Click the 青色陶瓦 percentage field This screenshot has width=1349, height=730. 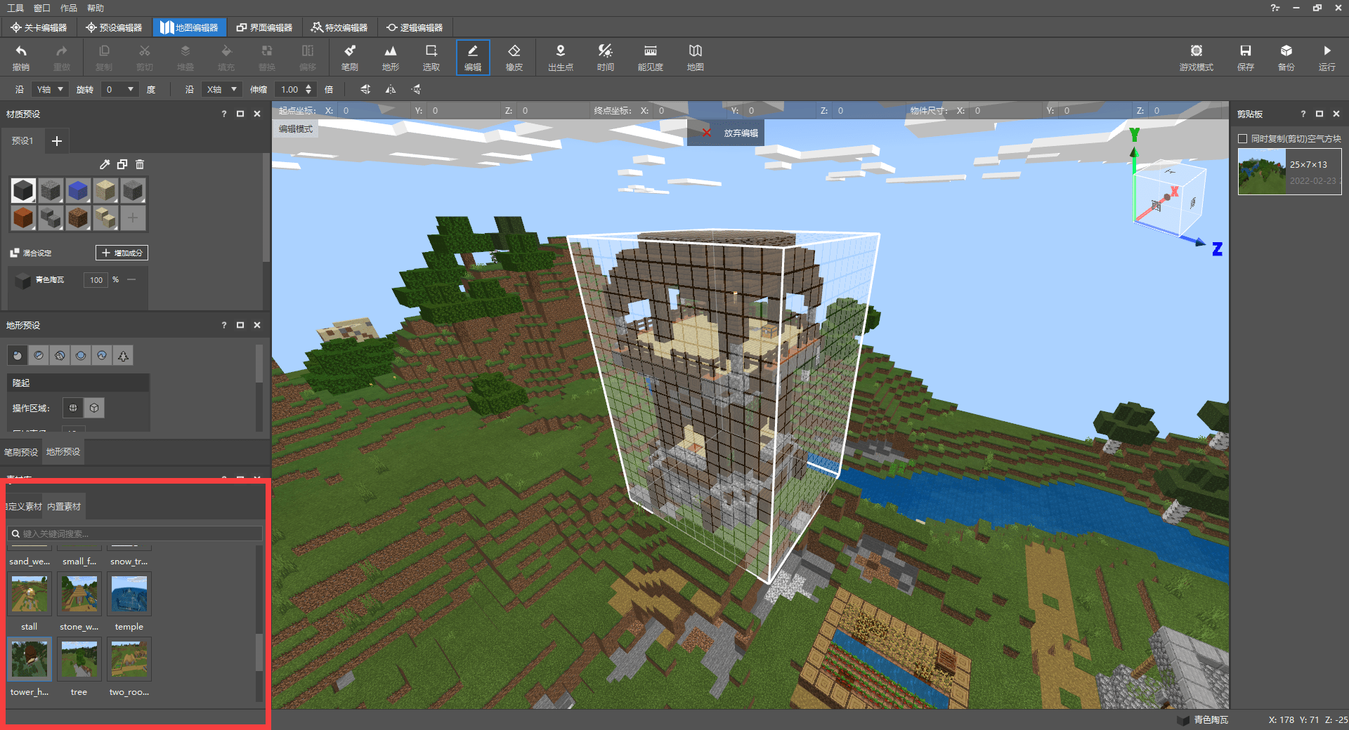coord(96,279)
